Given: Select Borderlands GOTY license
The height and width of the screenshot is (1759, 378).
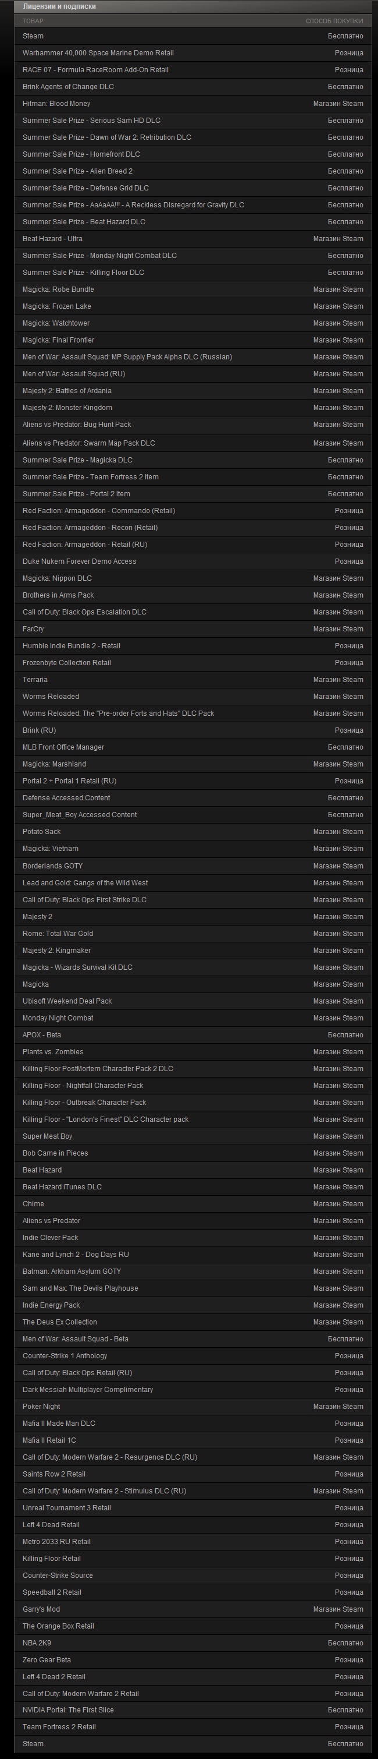Looking at the screenshot, I should point(52,866).
